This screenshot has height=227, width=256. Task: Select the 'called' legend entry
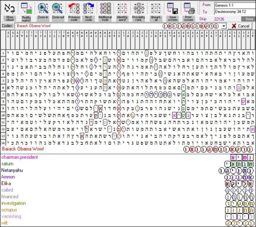(7, 190)
